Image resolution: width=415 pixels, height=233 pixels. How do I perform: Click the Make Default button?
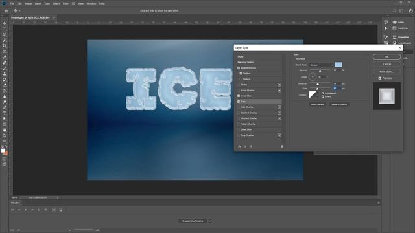pos(317,105)
